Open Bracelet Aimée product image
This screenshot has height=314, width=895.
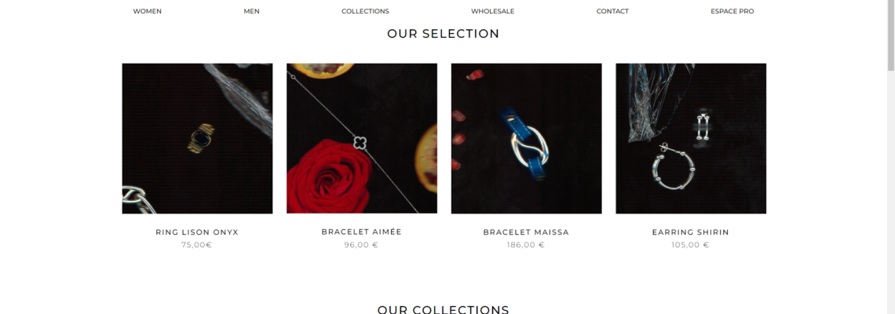point(362,139)
